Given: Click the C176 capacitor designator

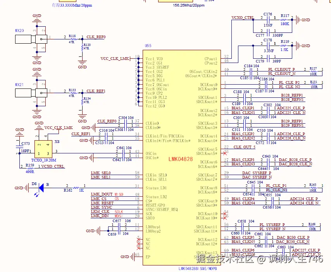Looking at the screenshot, I should [x=268, y=14].
